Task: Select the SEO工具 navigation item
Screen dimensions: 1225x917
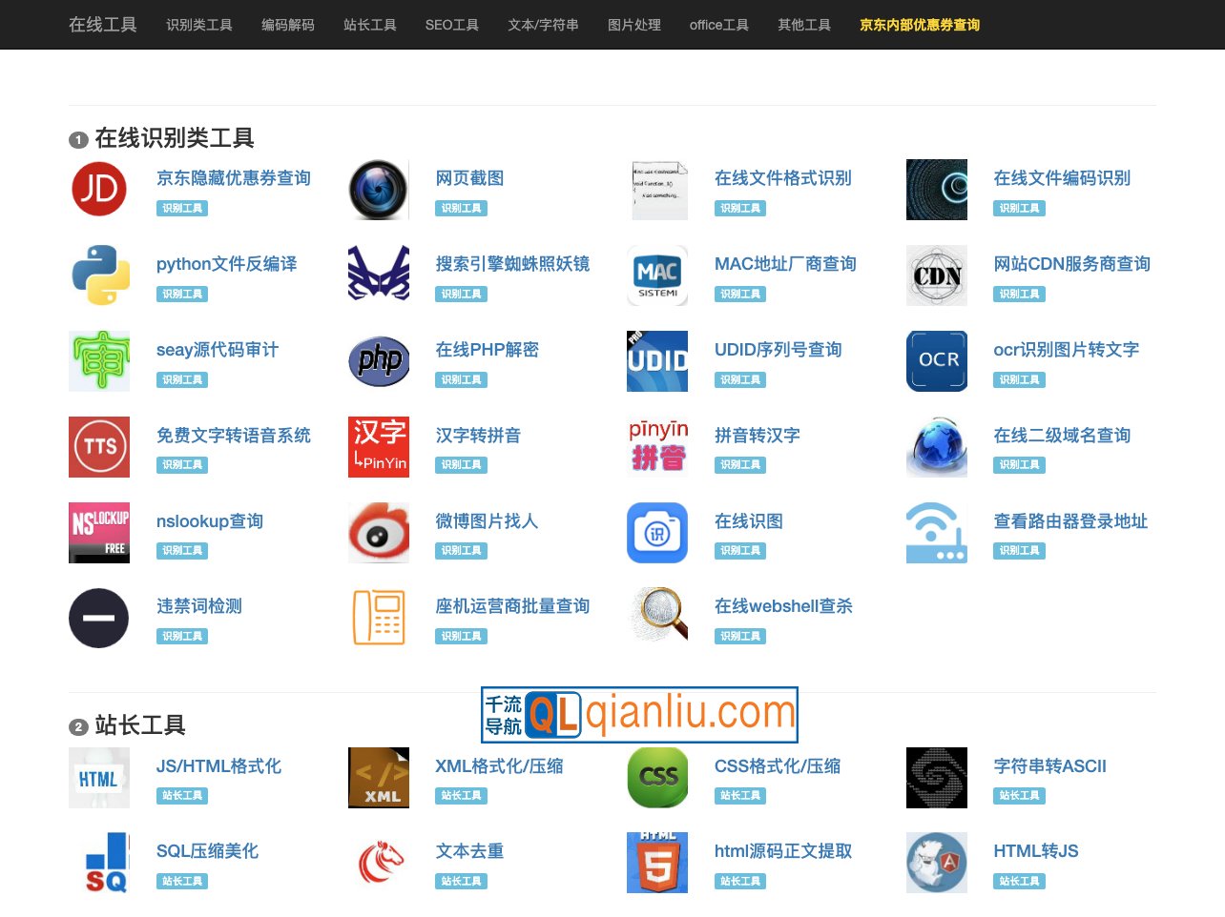Action: (x=451, y=26)
